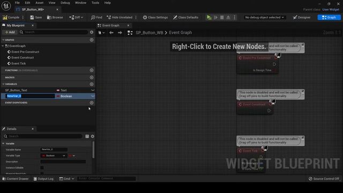The height and width of the screenshot is (193, 343).
Task: Click the Add button in My Blueprint
Action: 10,32
